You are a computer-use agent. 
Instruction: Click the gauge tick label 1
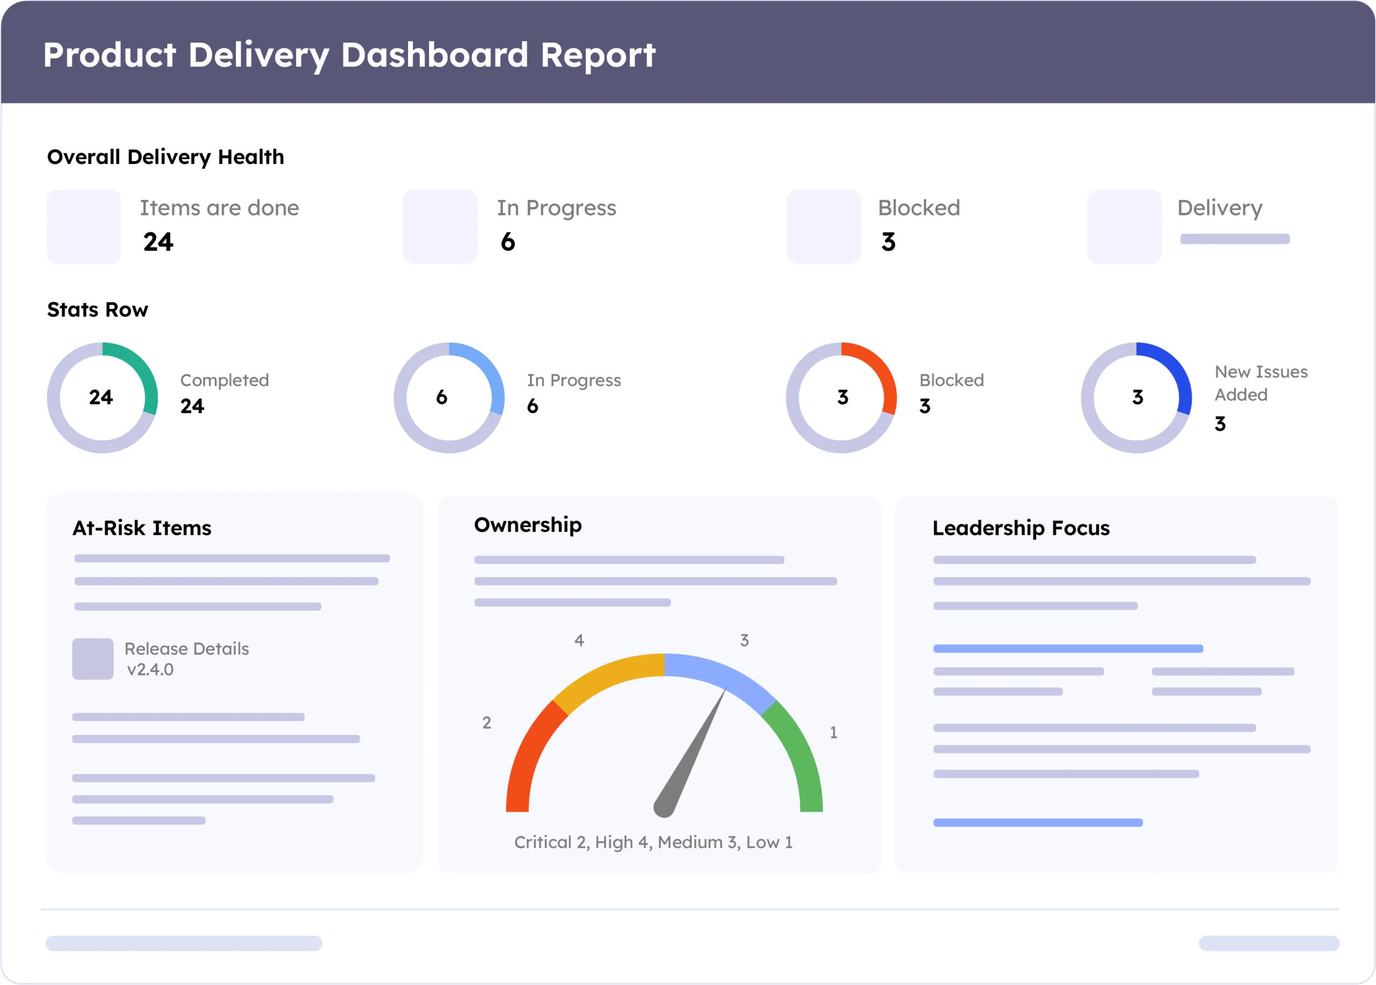(x=834, y=732)
